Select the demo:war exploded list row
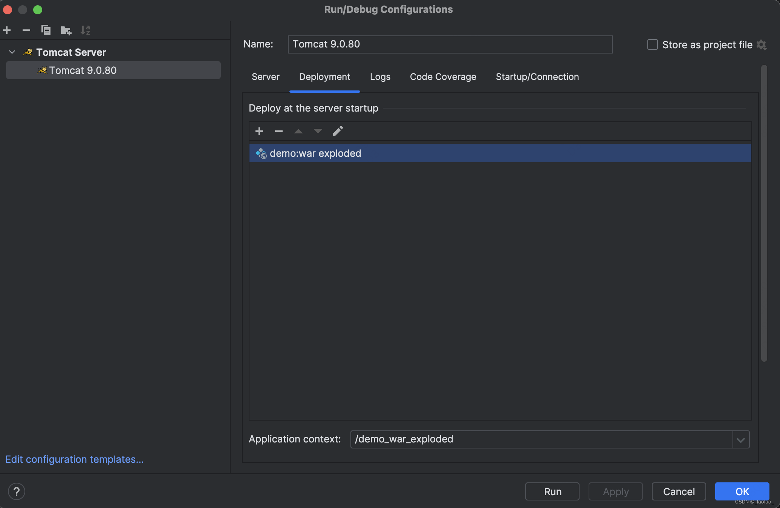Image resolution: width=780 pixels, height=508 pixels. [x=500, y=153]
